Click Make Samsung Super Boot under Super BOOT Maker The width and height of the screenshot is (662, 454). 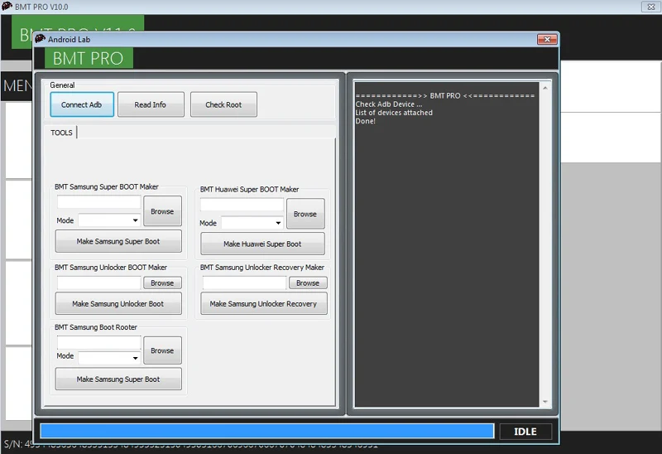pos(118,241)
